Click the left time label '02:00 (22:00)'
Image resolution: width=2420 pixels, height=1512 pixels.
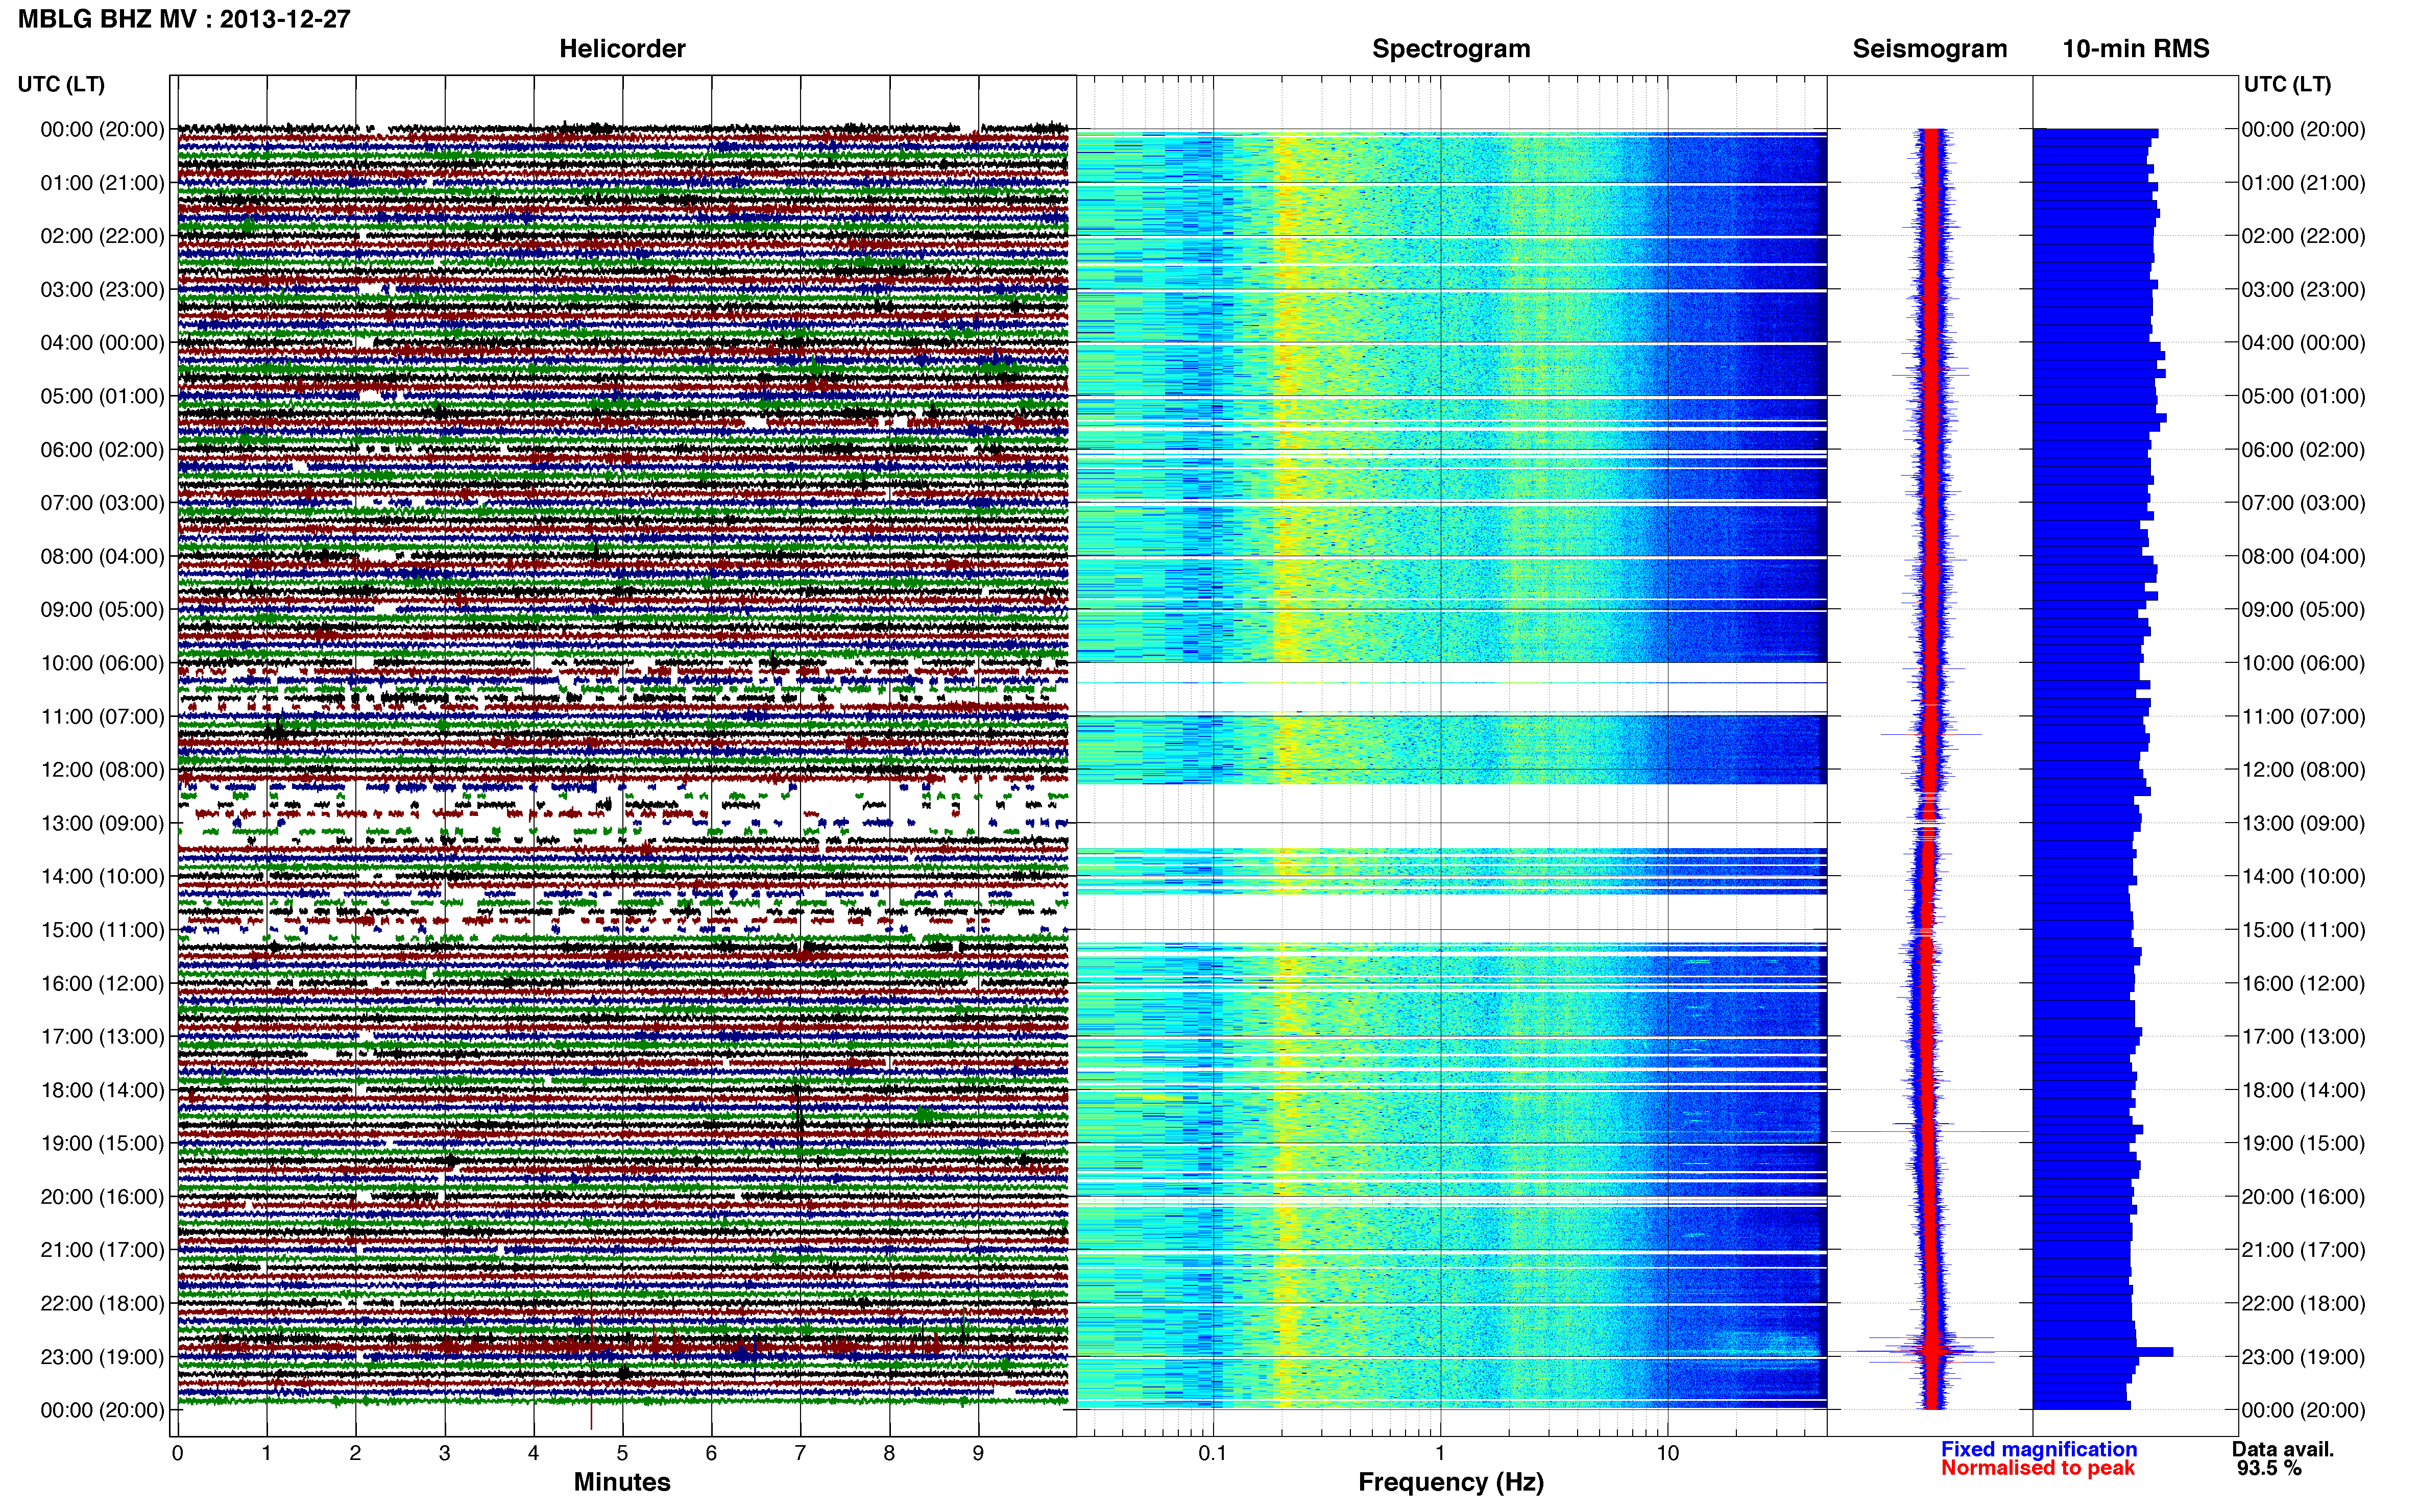pos(102,236)
